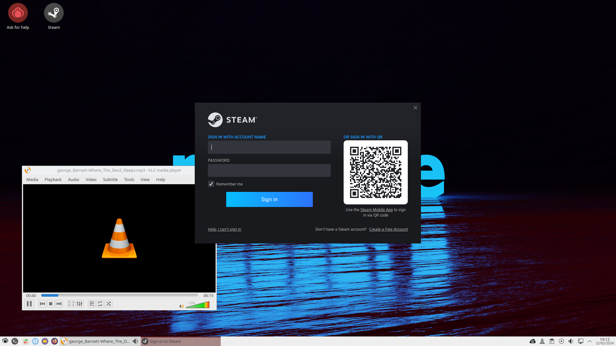
Task: Open Firefox from the taskbar
Action: (55, 341)
